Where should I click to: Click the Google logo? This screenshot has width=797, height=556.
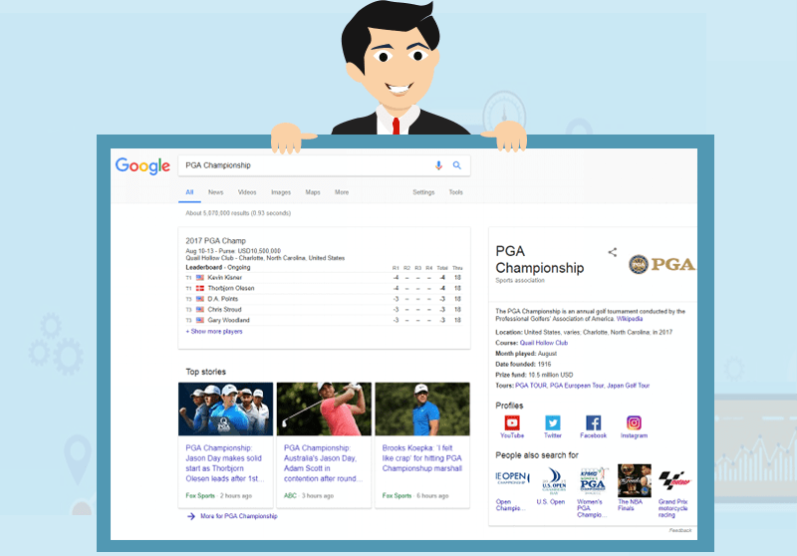tap(142, 165)
